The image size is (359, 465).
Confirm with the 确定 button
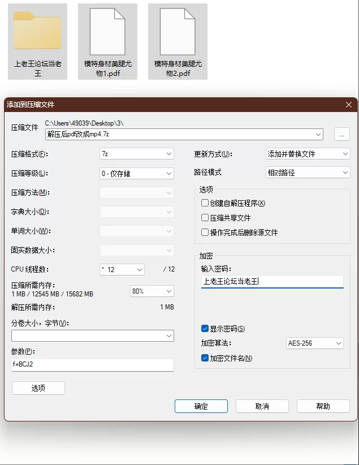[201, 406]
